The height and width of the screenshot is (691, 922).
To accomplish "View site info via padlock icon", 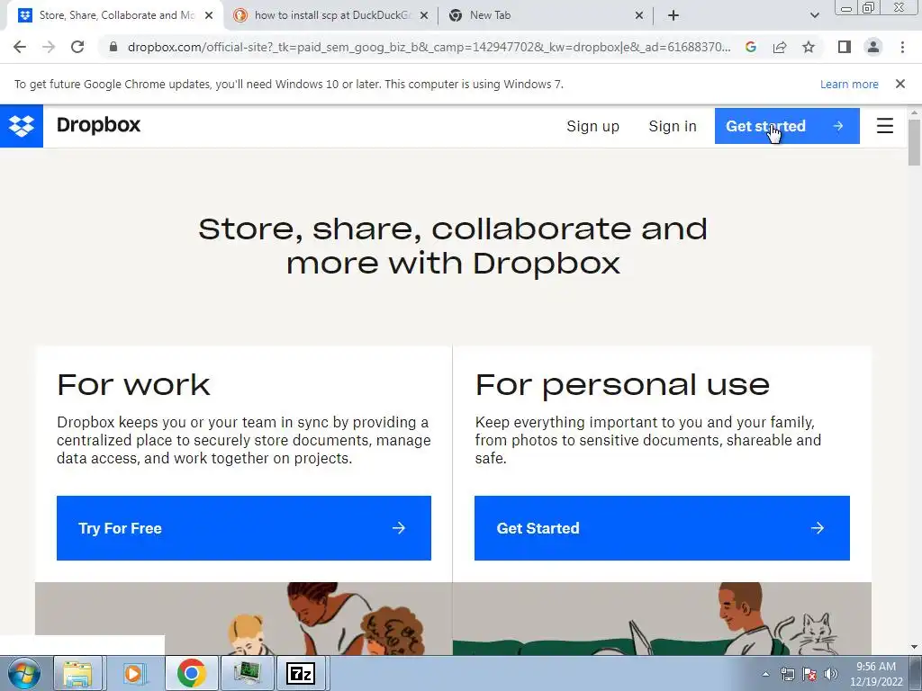I will (x=113, y=47).
